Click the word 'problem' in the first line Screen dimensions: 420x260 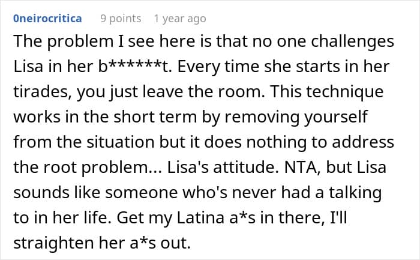(80, 42)
